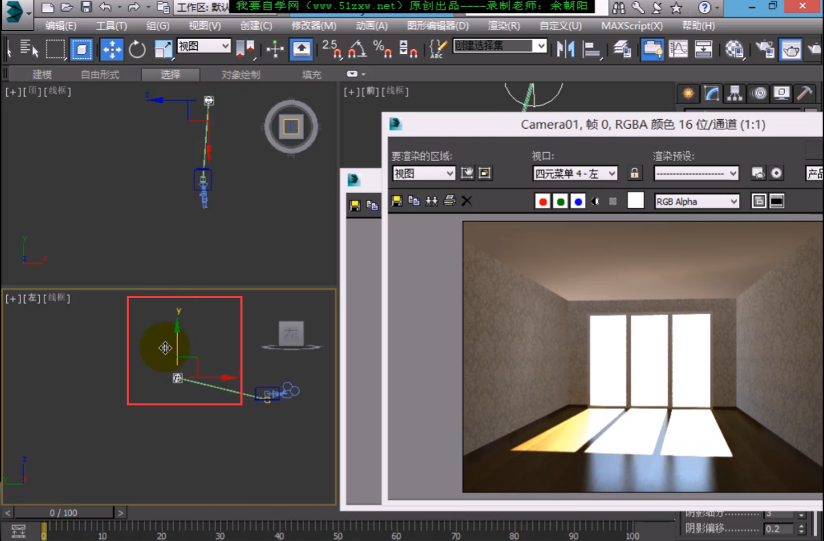The image size is (824, 541).
Task: Switch to the 自由形式 ribbon tab
Action: 100,75
